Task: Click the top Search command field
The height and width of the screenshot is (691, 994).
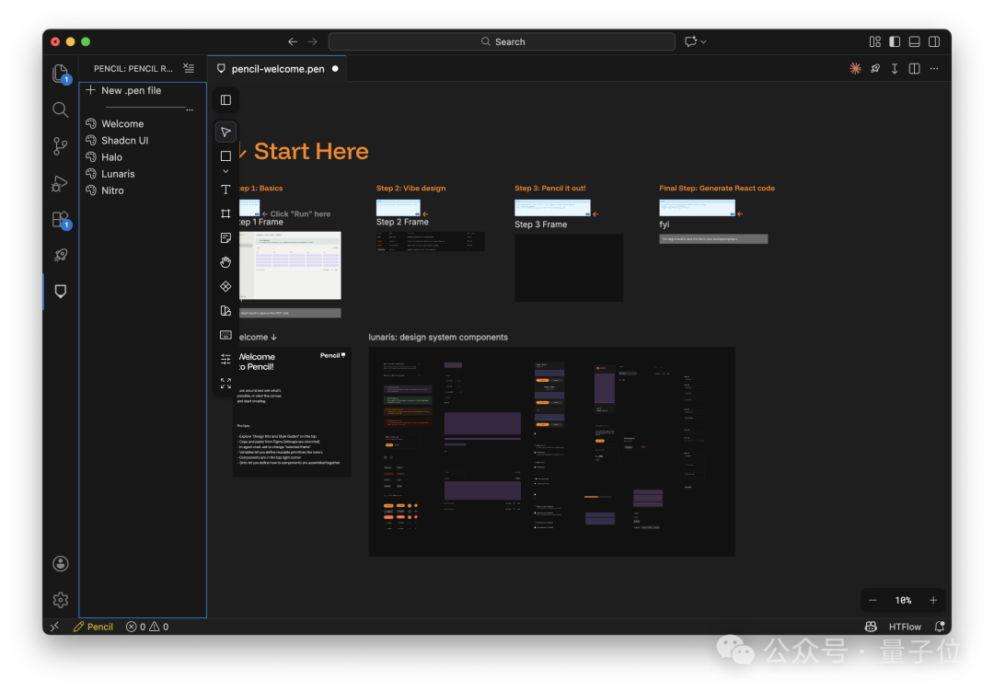Action: pos(502,41)
